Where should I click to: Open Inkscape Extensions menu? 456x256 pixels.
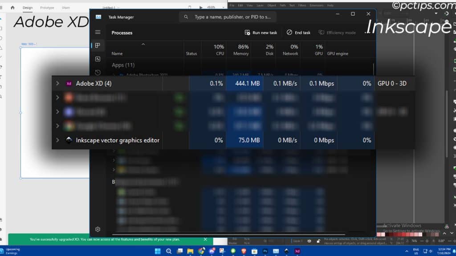pyautogui.click(x=317, y=5)
